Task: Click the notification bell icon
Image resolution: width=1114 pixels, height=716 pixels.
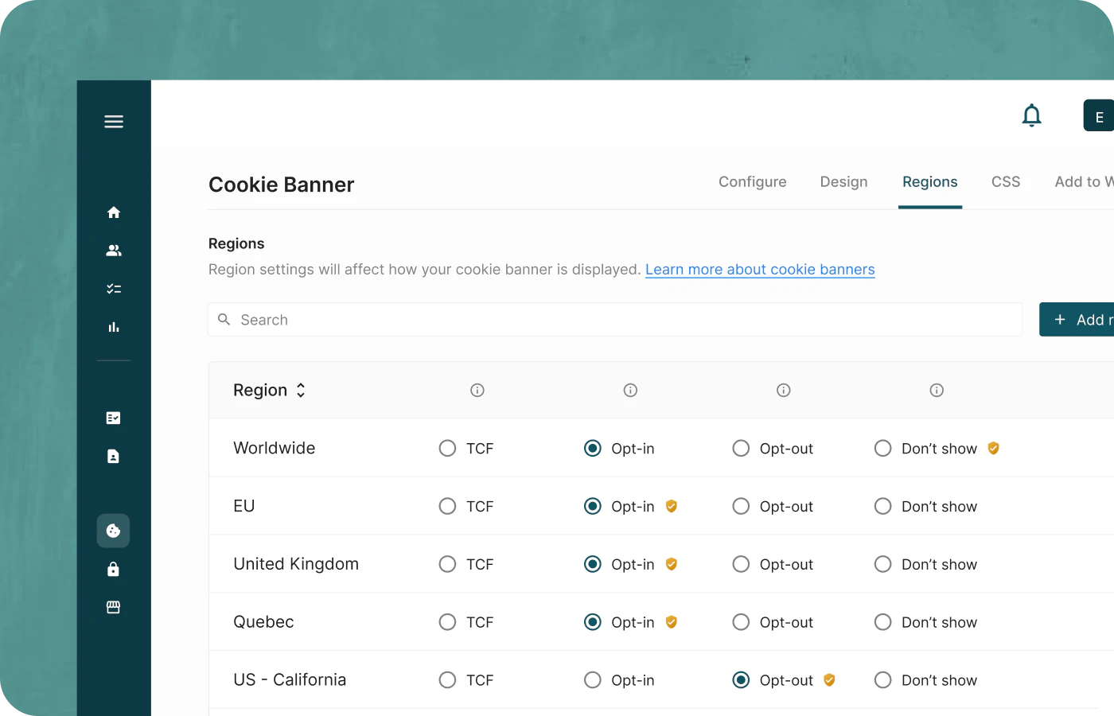Action: click(x=1031, y=116)
